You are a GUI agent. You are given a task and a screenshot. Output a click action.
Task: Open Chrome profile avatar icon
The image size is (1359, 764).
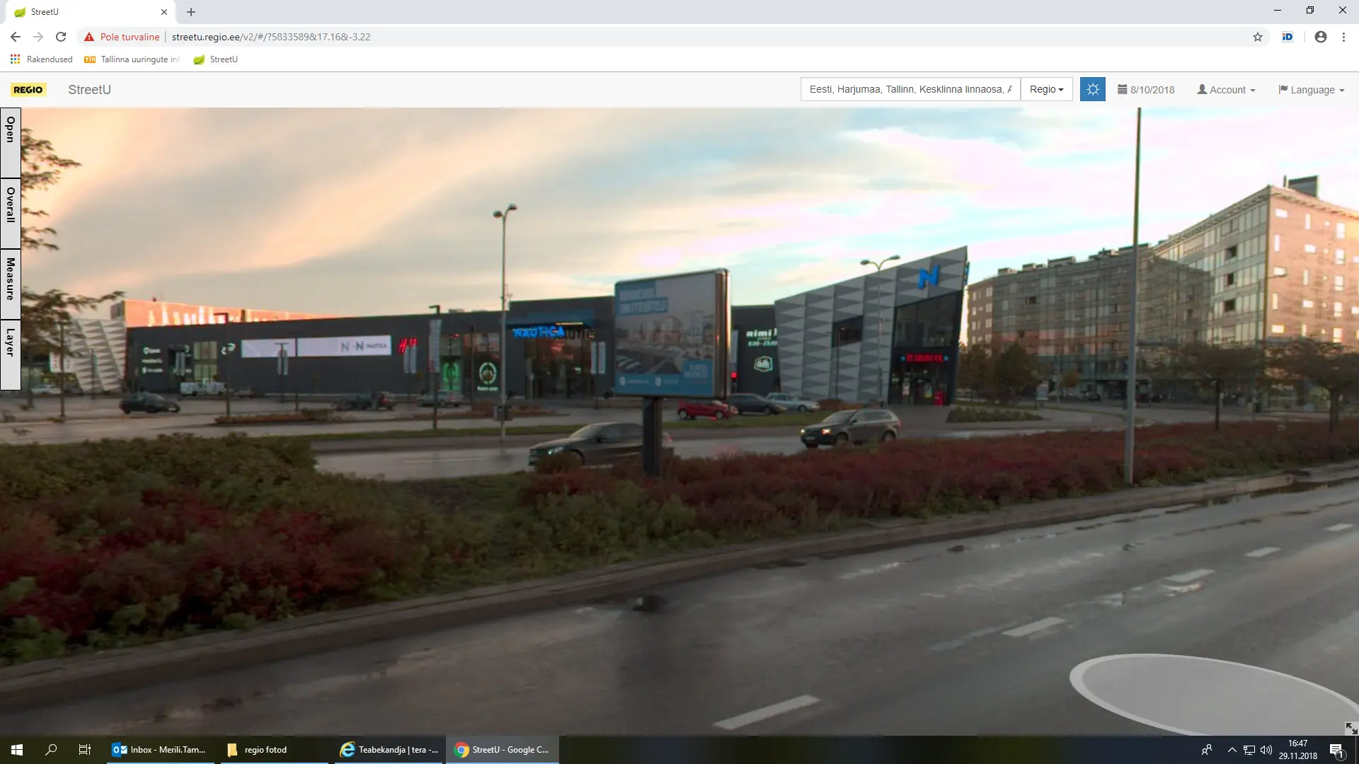click(x=1320, y=37)
